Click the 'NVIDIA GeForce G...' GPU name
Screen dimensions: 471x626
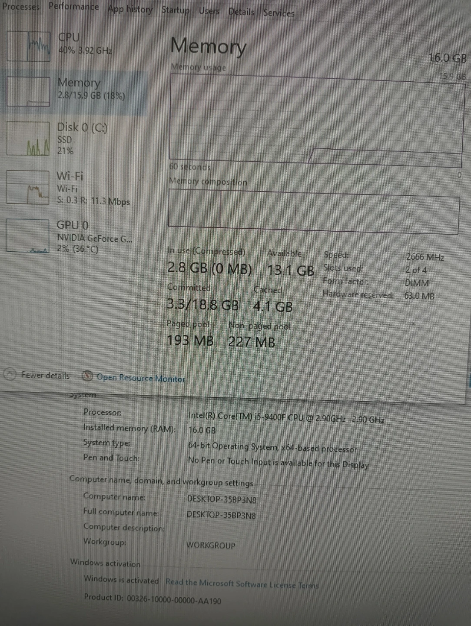95,238
